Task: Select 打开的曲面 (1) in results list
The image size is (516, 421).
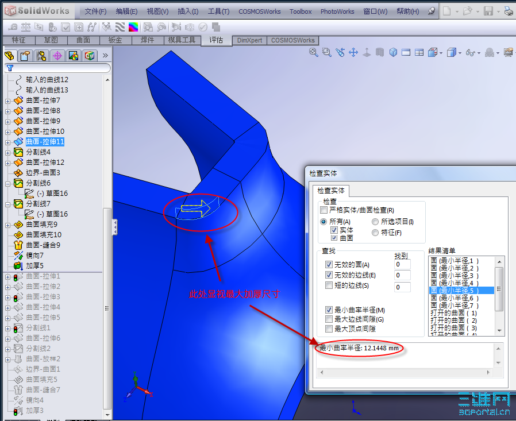Action: pos(453,313)
